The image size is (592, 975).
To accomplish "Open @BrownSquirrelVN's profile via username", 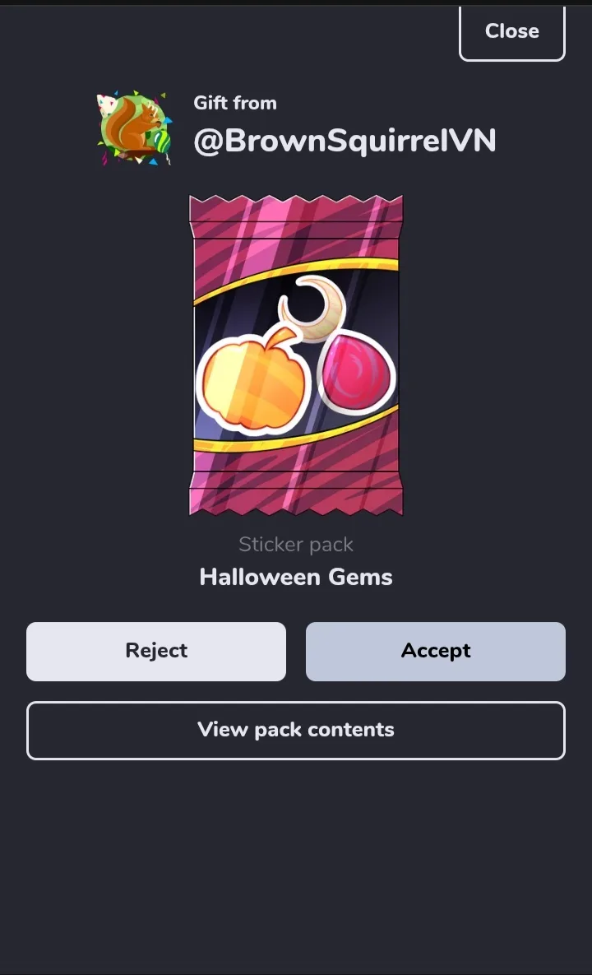I will (x=345, y=141).
